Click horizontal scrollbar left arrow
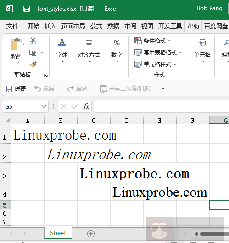Image resolution: width=229 pixels, height=243 pixels. point(196,234)
